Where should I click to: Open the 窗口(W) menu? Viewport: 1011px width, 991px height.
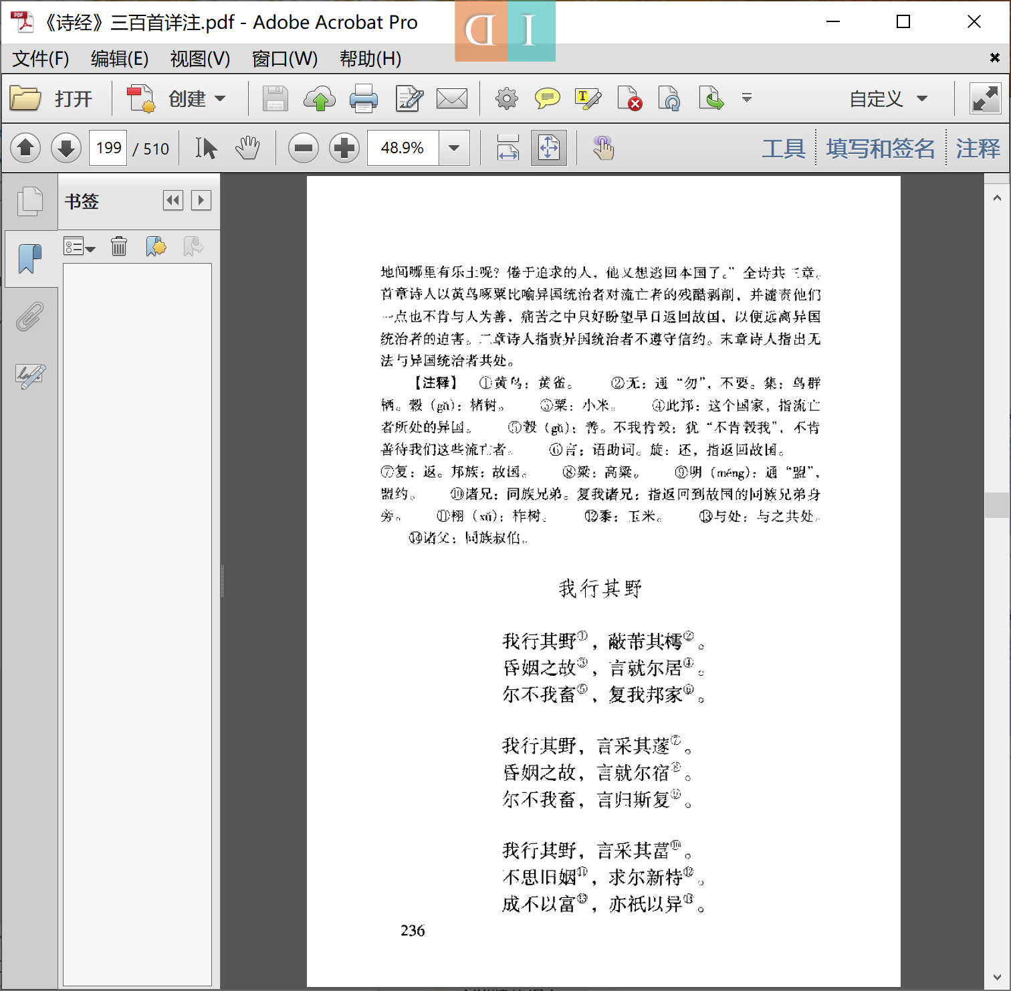click(285, 59)
